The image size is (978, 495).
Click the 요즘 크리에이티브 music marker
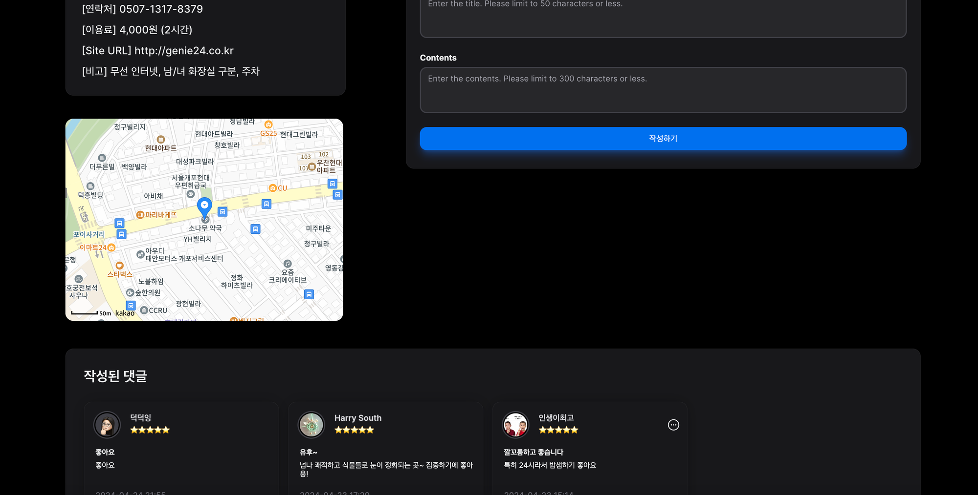click(288, 264)
